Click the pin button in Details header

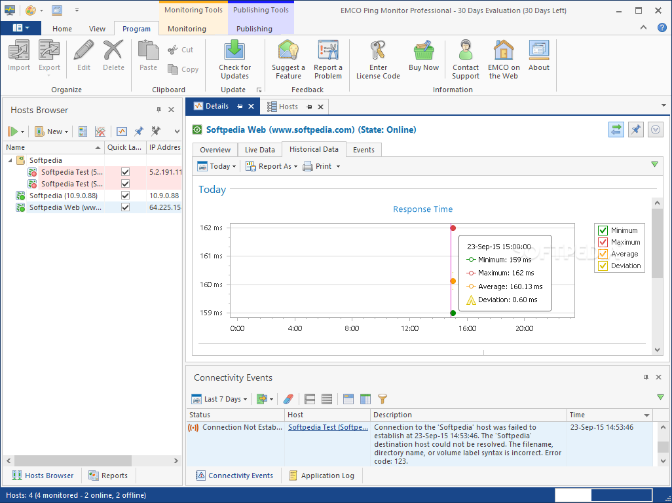coord(636,130)
